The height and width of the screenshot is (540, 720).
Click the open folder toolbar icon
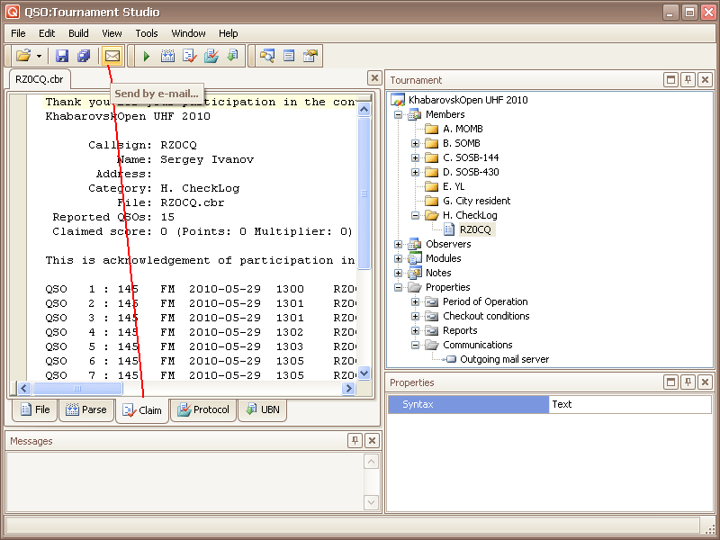[x=23, y=56]
